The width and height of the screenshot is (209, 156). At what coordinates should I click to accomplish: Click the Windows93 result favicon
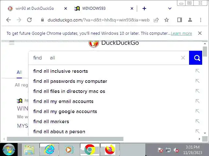coord(20,101)
